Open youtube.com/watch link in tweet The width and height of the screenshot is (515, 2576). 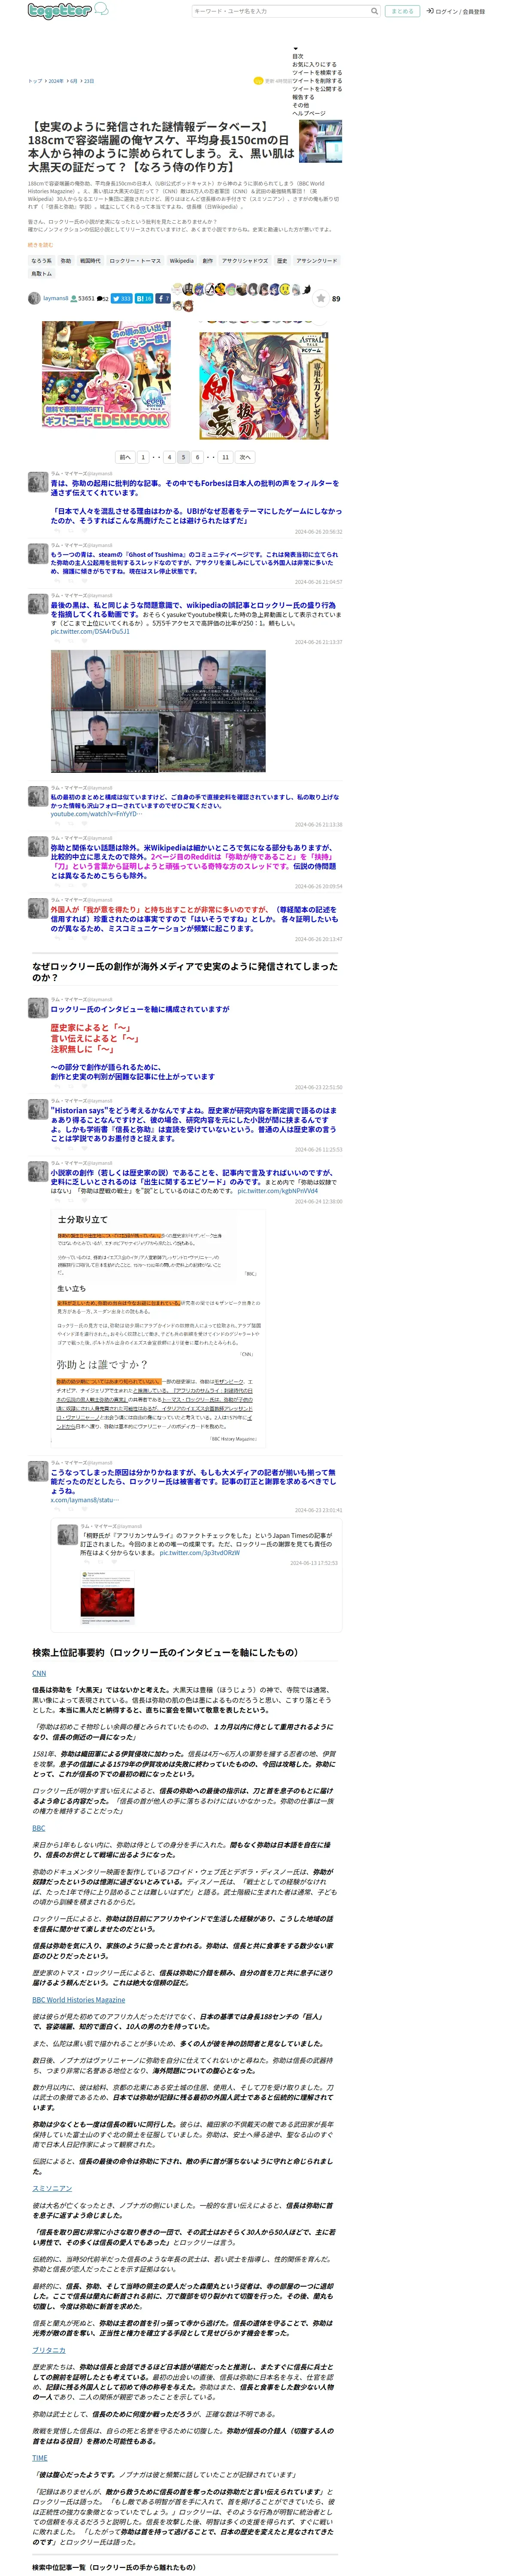point(96,814)
